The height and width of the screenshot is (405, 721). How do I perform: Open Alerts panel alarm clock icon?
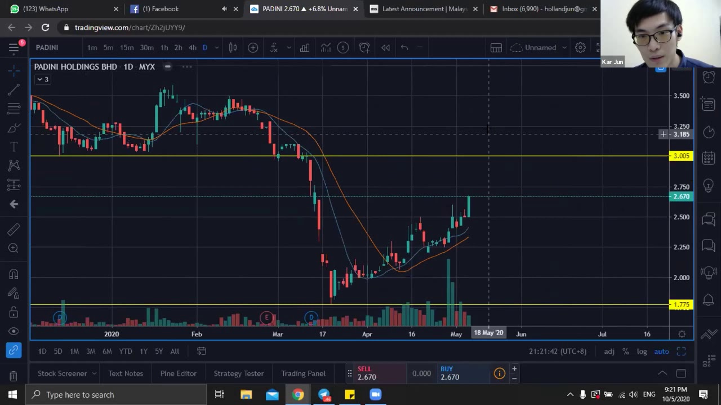coord(709,76)
